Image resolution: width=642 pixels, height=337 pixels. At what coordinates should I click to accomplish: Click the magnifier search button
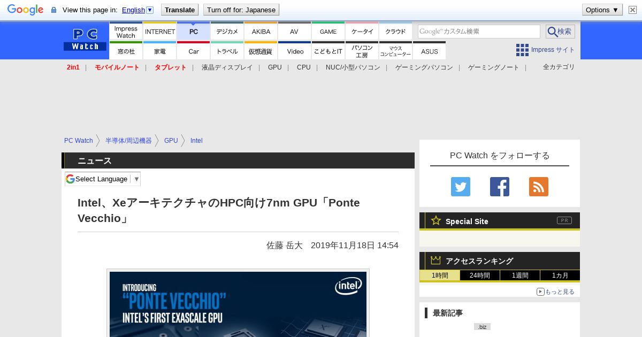560,32
